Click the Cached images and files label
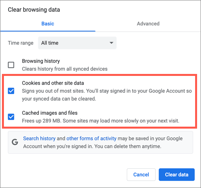The height and width of the screenshot is (188, 201). [50, 113]
